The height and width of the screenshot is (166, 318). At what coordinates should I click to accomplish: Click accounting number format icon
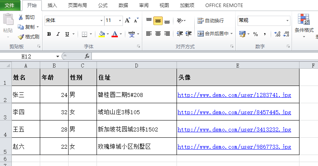(x=242, y=34)
